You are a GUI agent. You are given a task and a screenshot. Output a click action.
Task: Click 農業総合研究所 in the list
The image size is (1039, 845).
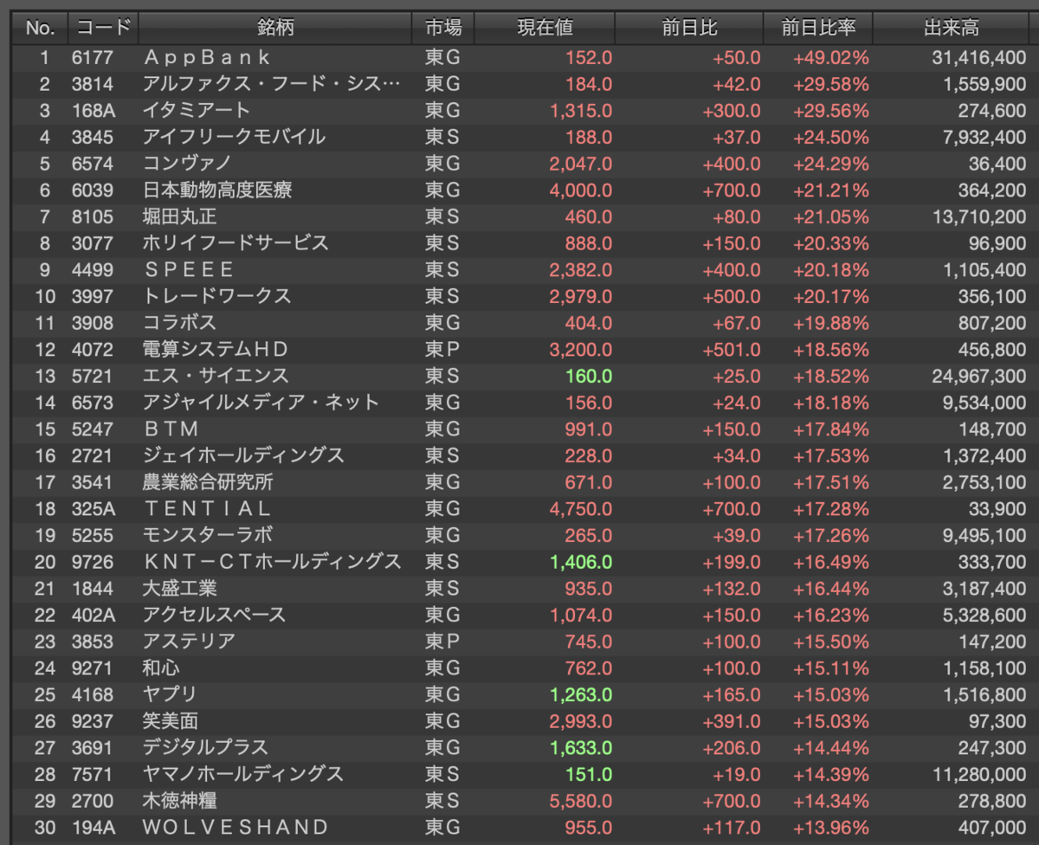pos(208,482)
